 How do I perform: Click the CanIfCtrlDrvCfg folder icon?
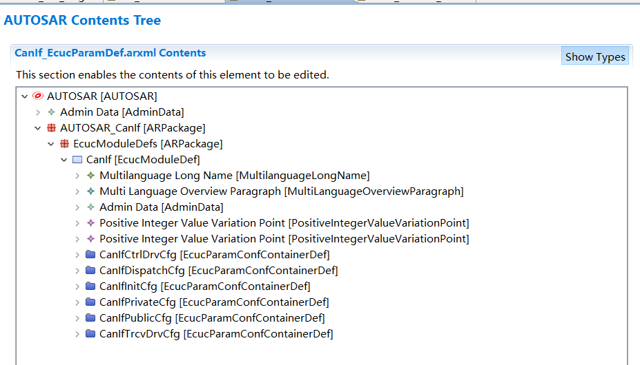[x=90, y=255]
